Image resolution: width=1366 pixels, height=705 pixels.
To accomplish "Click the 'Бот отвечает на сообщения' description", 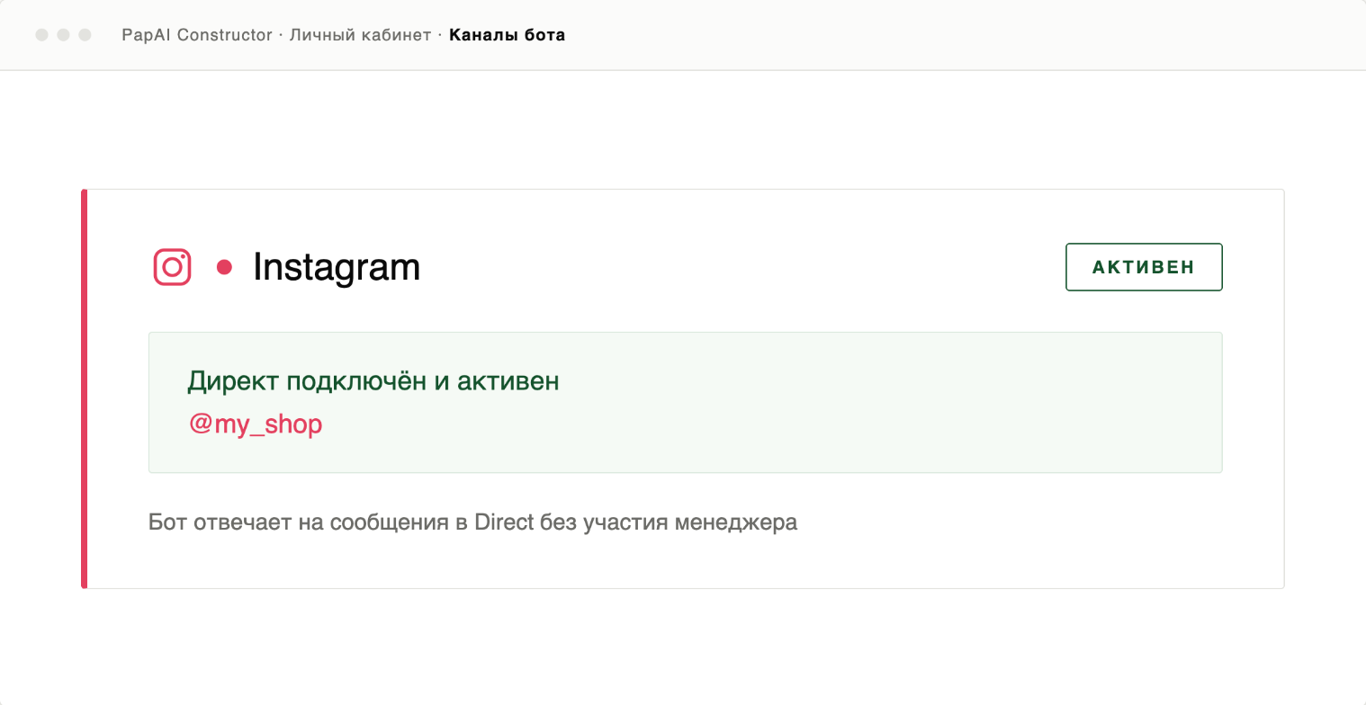I will [x=472, y=522].
